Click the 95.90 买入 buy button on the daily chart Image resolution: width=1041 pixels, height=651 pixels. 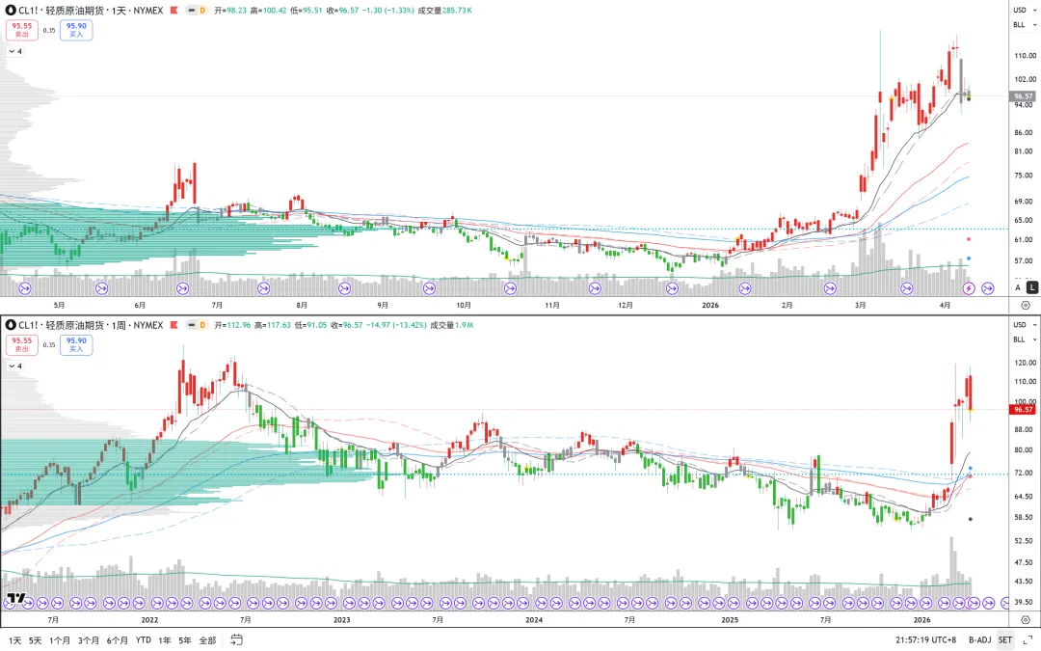[76, 30]
